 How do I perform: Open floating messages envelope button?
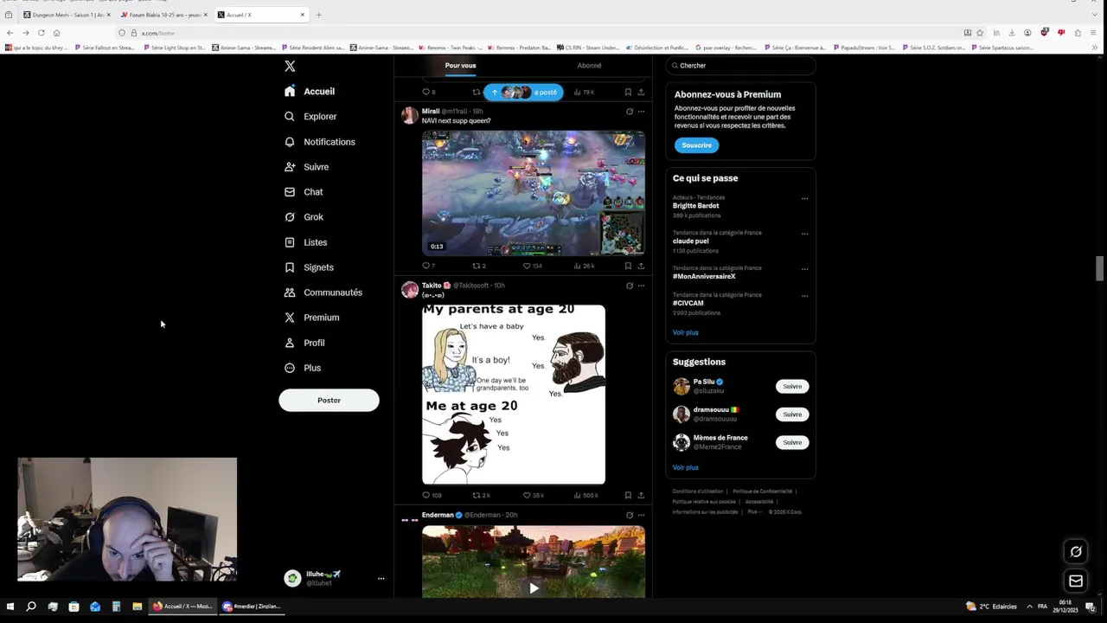1076,581
